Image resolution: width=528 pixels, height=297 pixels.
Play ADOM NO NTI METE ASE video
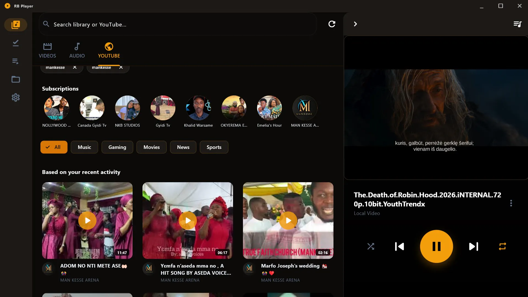click(87, 220)
